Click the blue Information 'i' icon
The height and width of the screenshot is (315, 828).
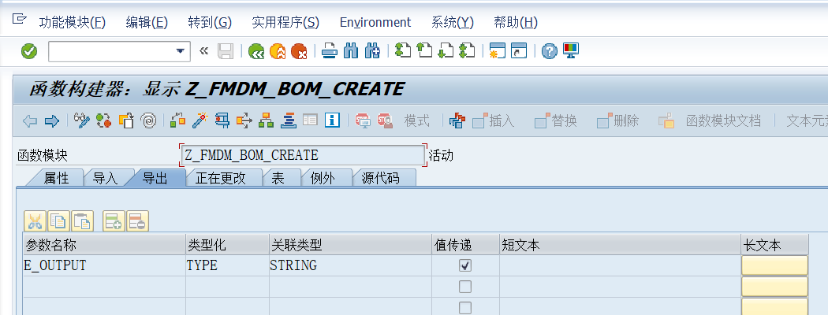pos(332,120)
